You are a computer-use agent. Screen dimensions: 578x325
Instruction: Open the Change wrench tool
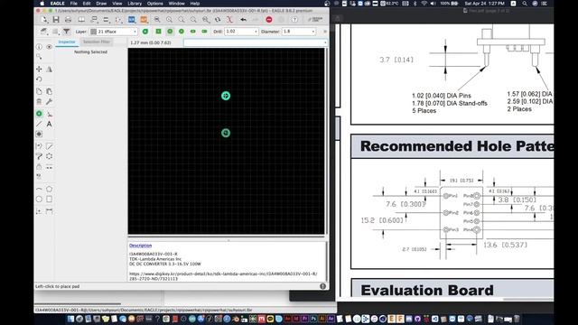tap(49, 101)
